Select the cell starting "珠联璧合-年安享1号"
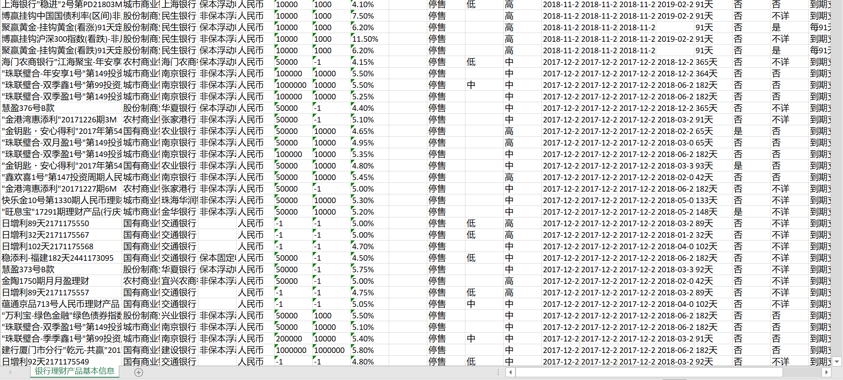This screenshot has height=380, width=843. coord(61,74)
